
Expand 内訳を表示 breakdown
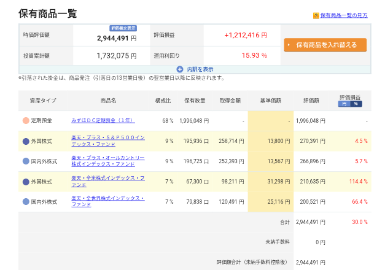point(200,69)
